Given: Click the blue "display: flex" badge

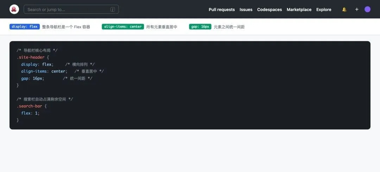Looking at the screenshot, I should [x=25, y=27].
